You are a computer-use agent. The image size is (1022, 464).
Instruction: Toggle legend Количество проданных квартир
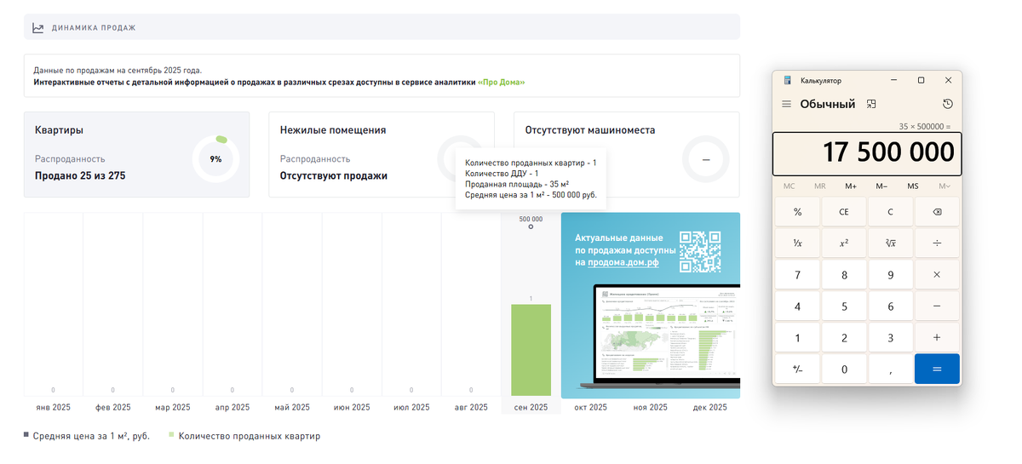(x=244, y=436)
